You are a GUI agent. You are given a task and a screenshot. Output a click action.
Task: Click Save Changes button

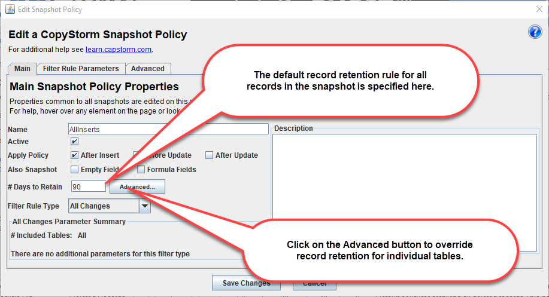click(x=246, y=283)
